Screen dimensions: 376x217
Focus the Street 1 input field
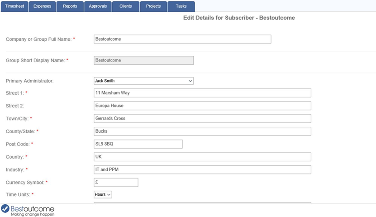click(202, 93)
